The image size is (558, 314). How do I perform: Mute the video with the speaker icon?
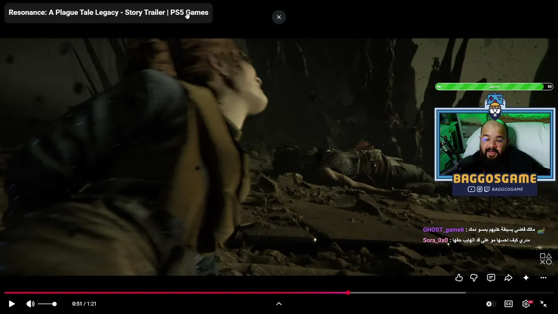(30, 304)
